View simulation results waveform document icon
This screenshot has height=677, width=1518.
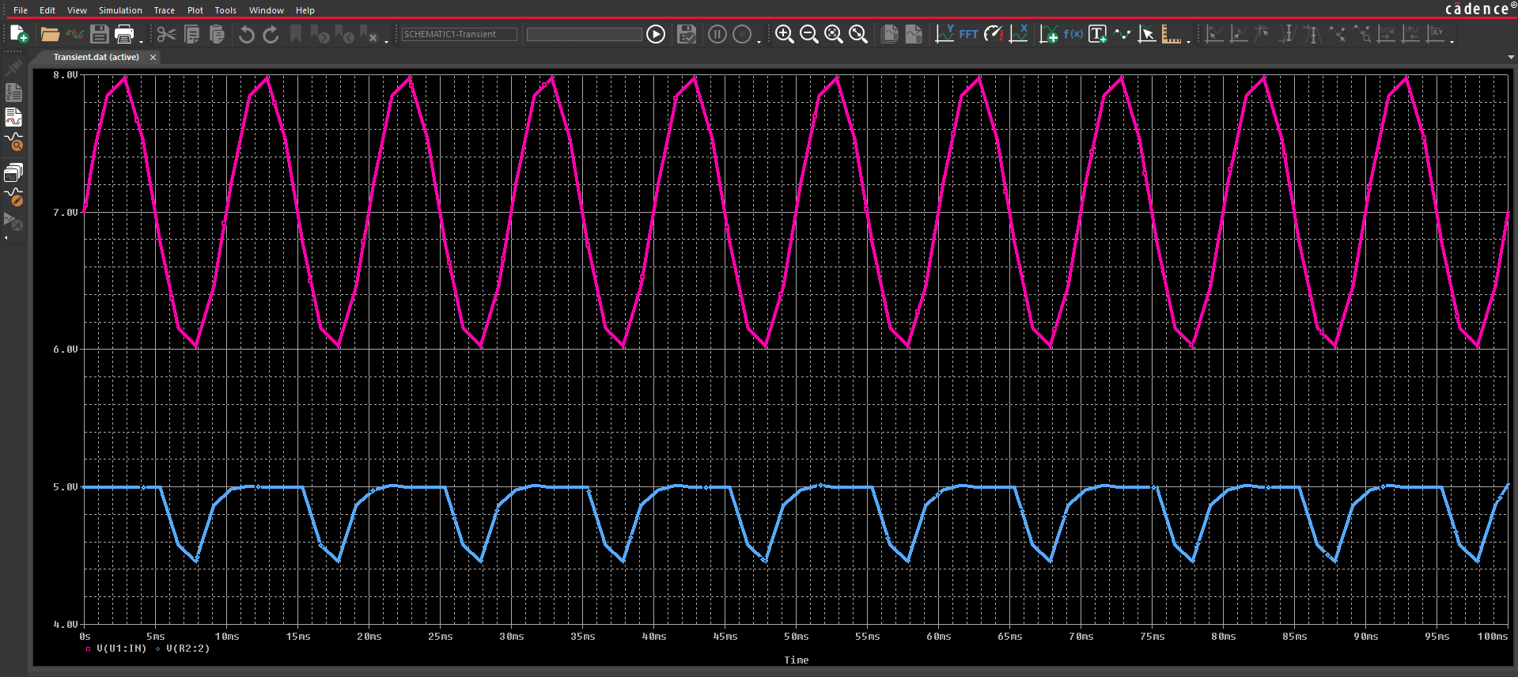13,118
